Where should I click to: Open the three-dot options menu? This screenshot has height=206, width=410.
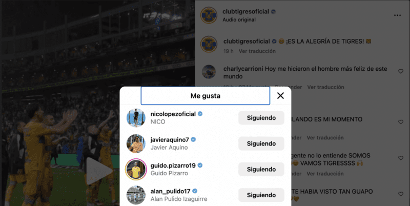397,15
